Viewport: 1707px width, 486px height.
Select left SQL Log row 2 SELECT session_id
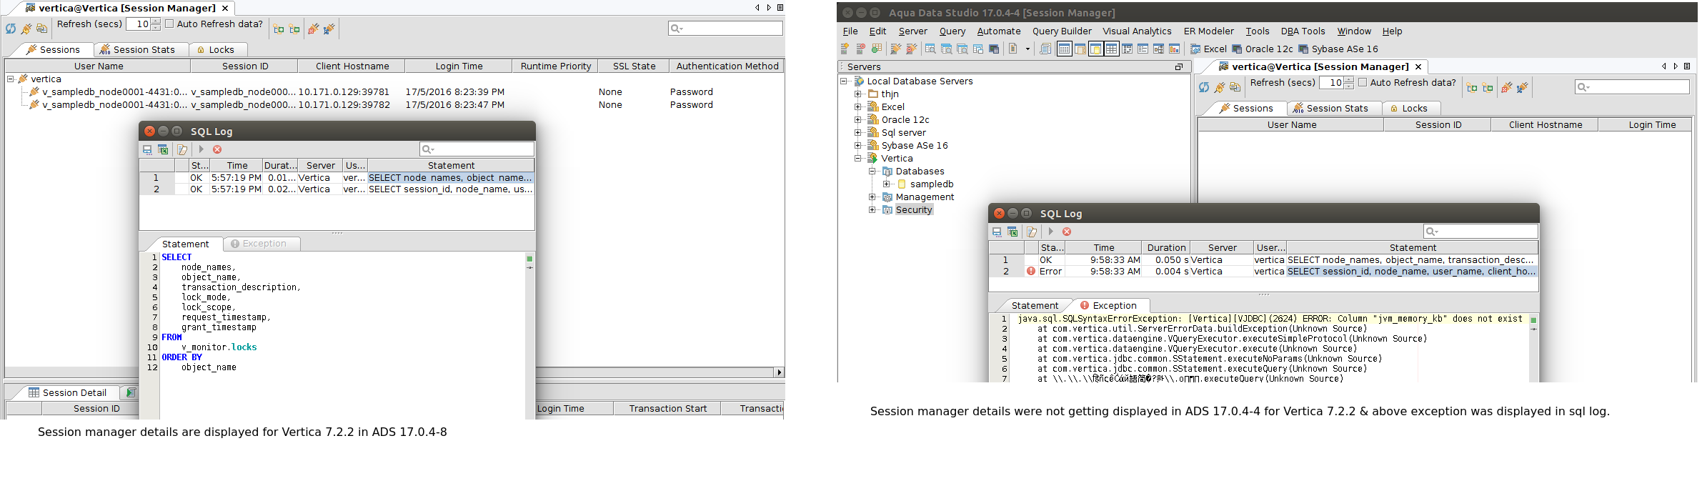point(337,189)
